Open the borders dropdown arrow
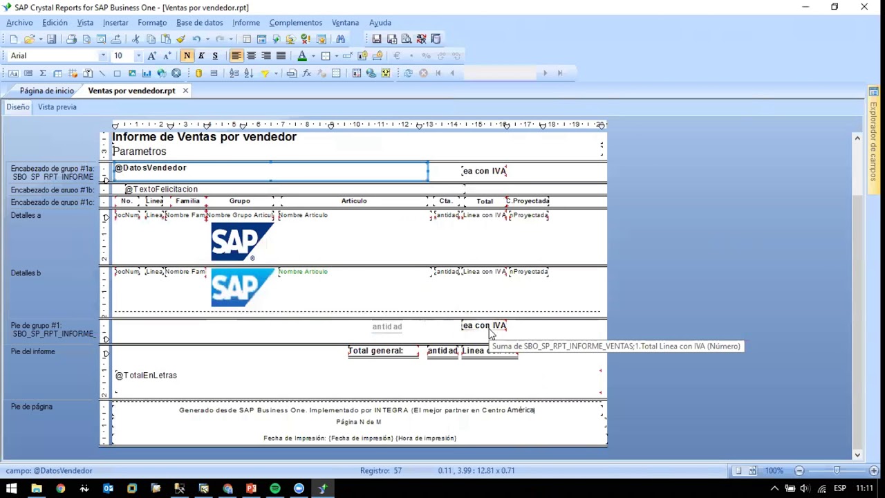The width and height of the screenshot is (885, 498). coord(336,56)
